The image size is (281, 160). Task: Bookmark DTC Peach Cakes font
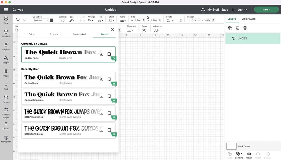coord(109,113)
